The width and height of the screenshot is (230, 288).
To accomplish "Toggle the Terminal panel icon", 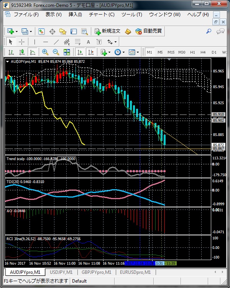I will [74, 31].
